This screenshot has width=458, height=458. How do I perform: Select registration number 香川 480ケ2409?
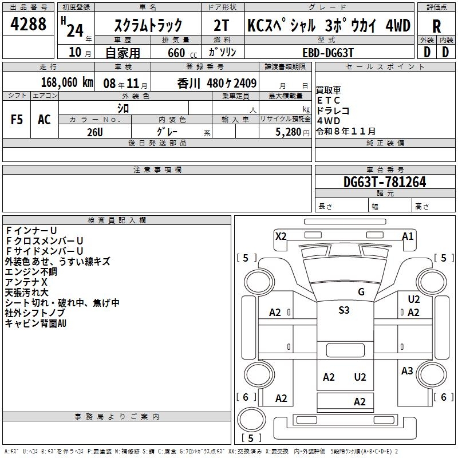[x=217, y=84]
